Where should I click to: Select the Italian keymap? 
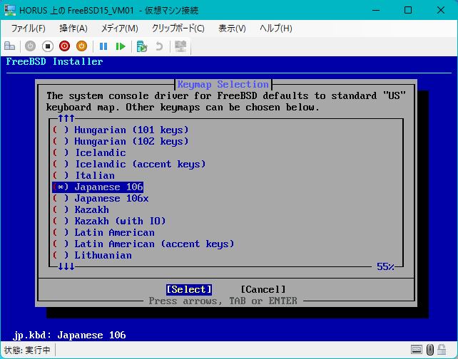[x=84, y=175]
